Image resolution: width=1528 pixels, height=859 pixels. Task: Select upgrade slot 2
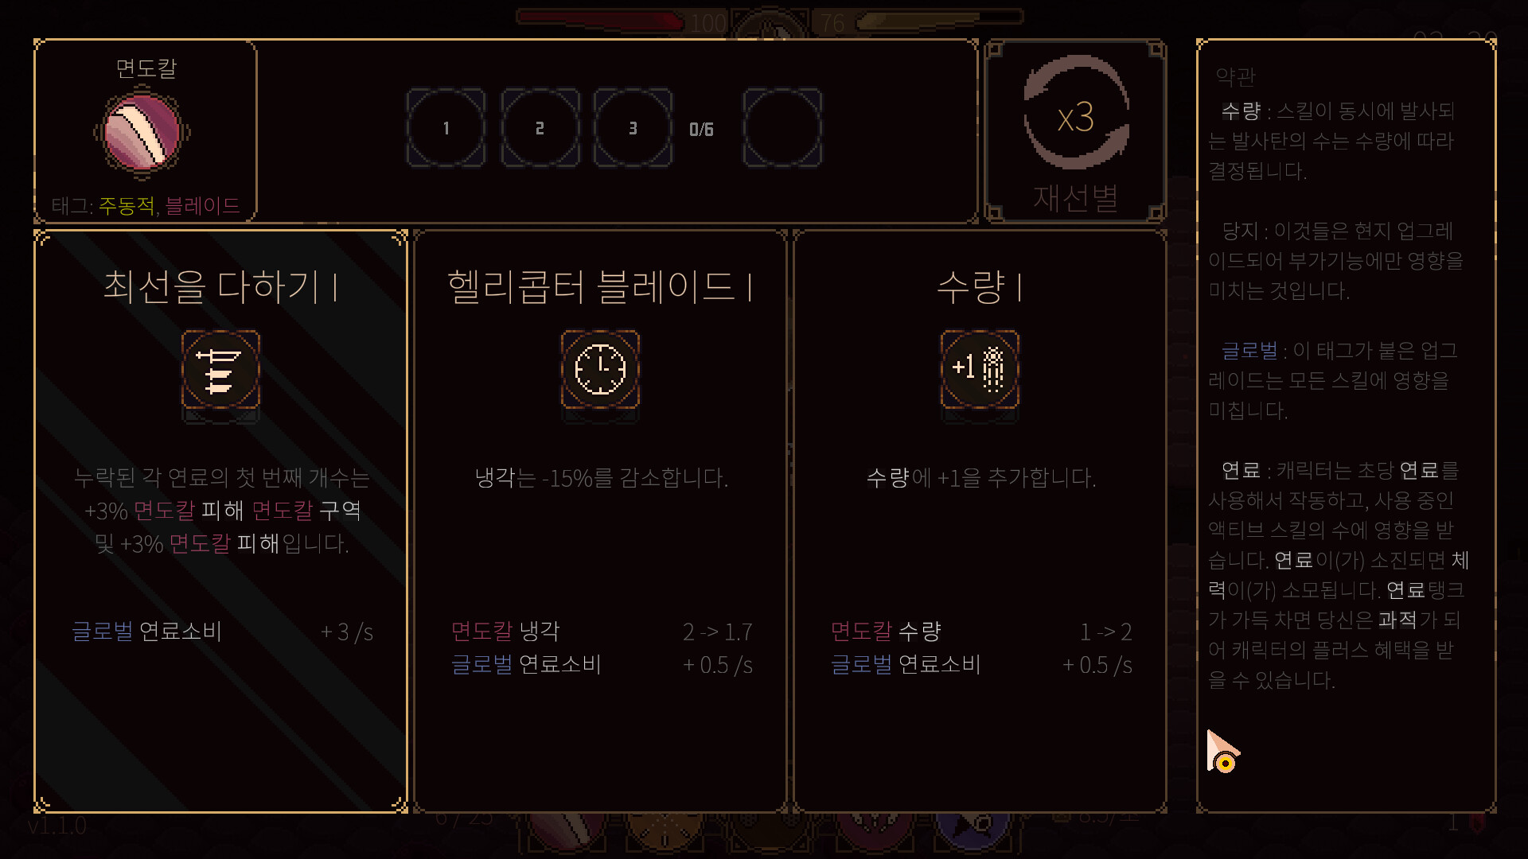(x=540, y=128)
